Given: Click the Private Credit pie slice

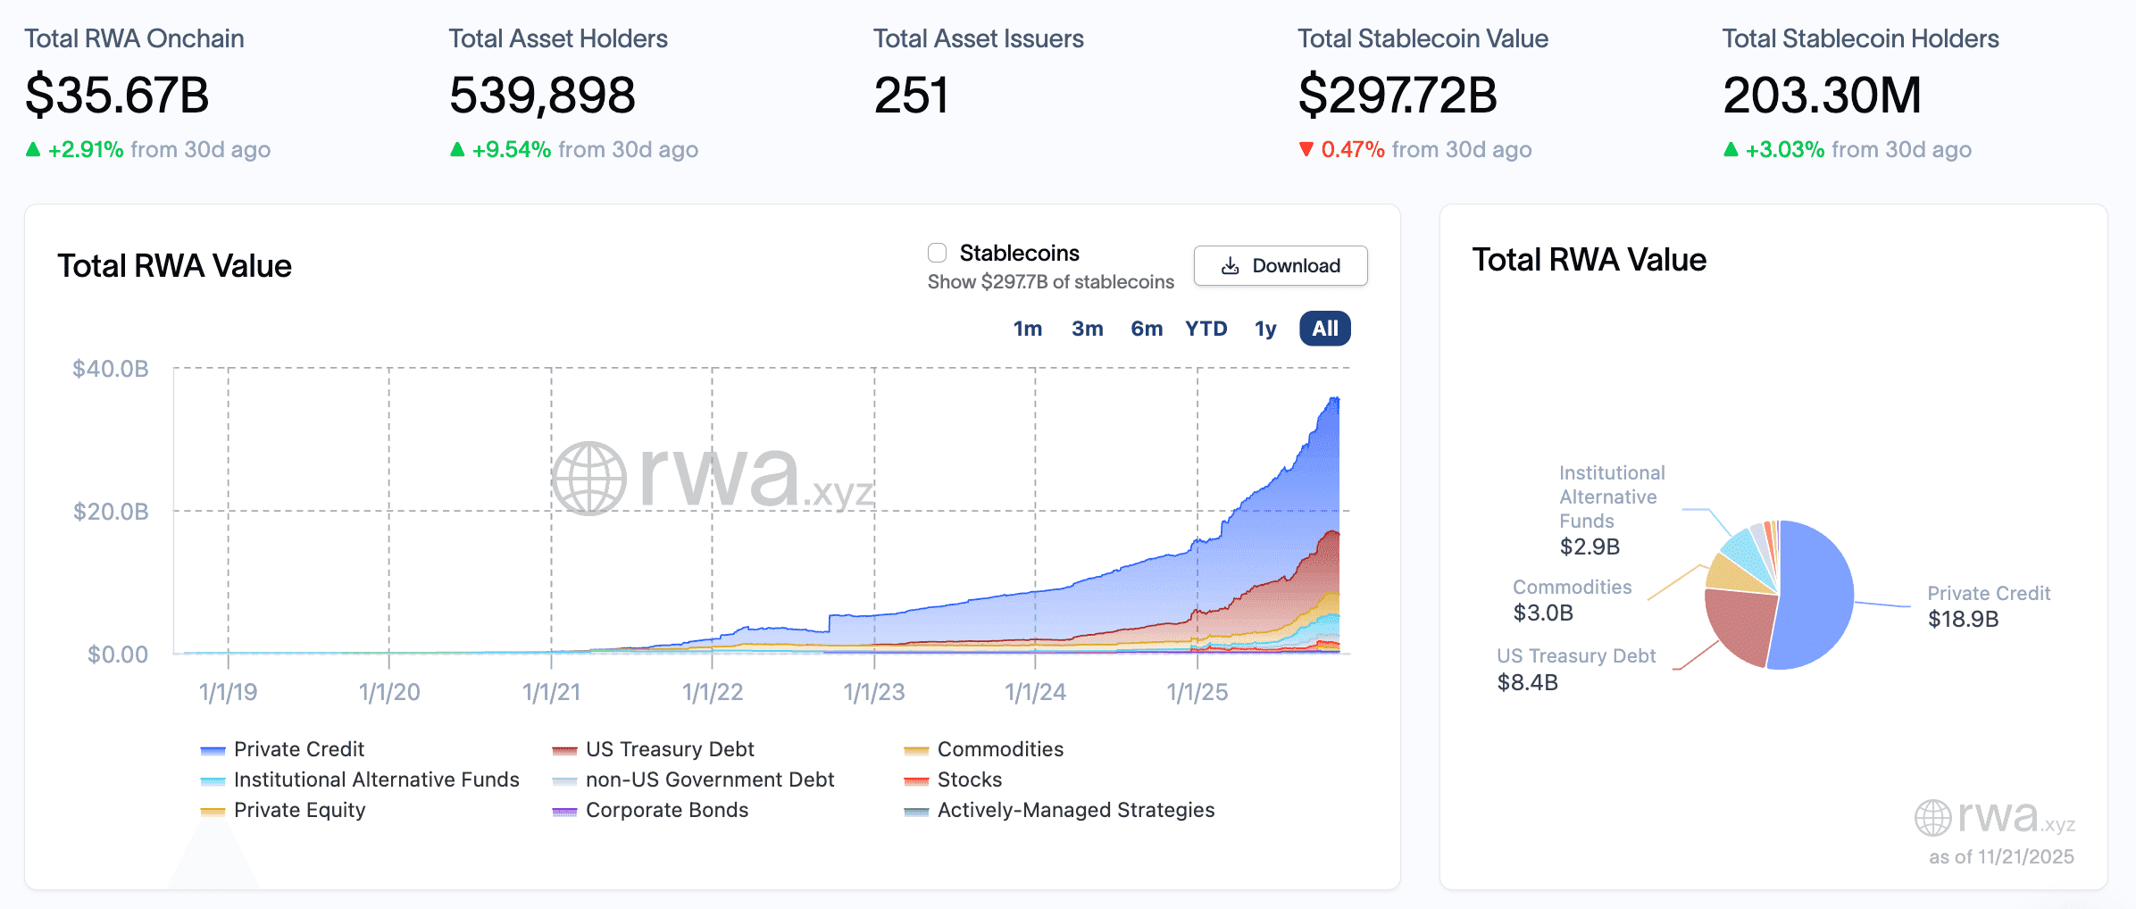Looking at the screenshot, I should point(1817,594).
